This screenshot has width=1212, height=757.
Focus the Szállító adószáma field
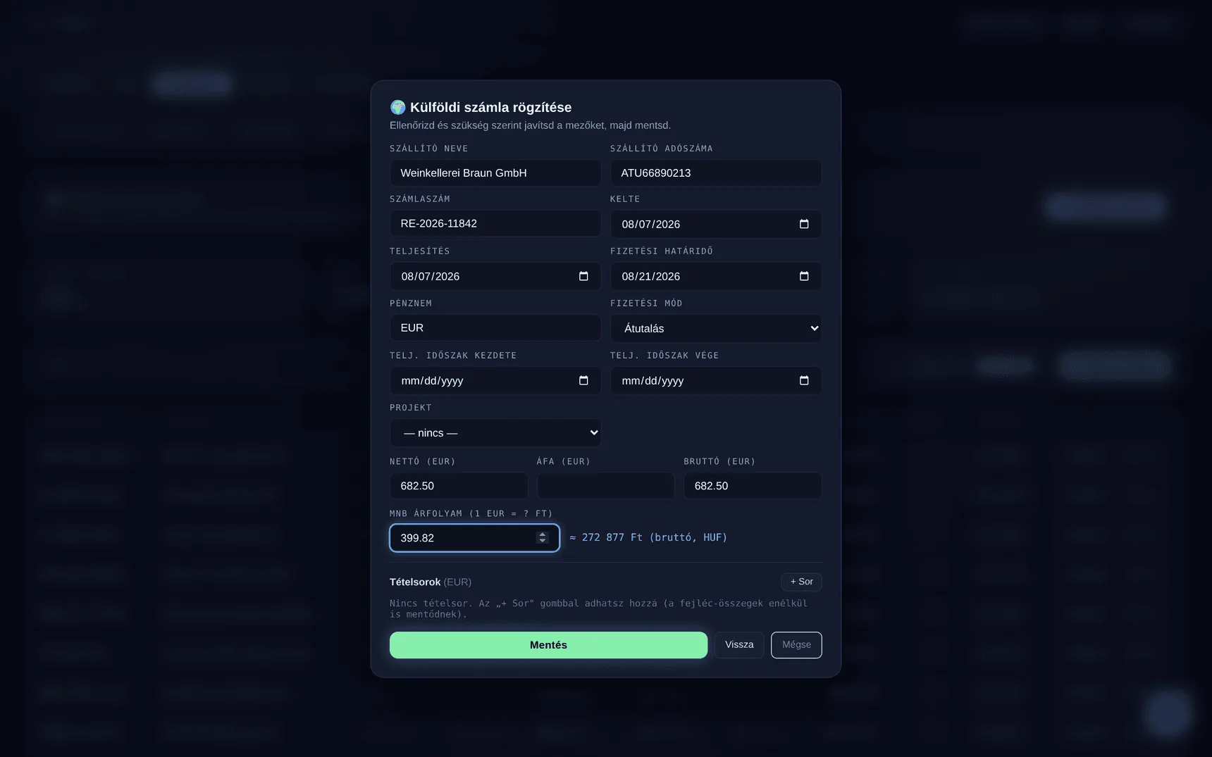pyautogui.click(x=716, y=173)
